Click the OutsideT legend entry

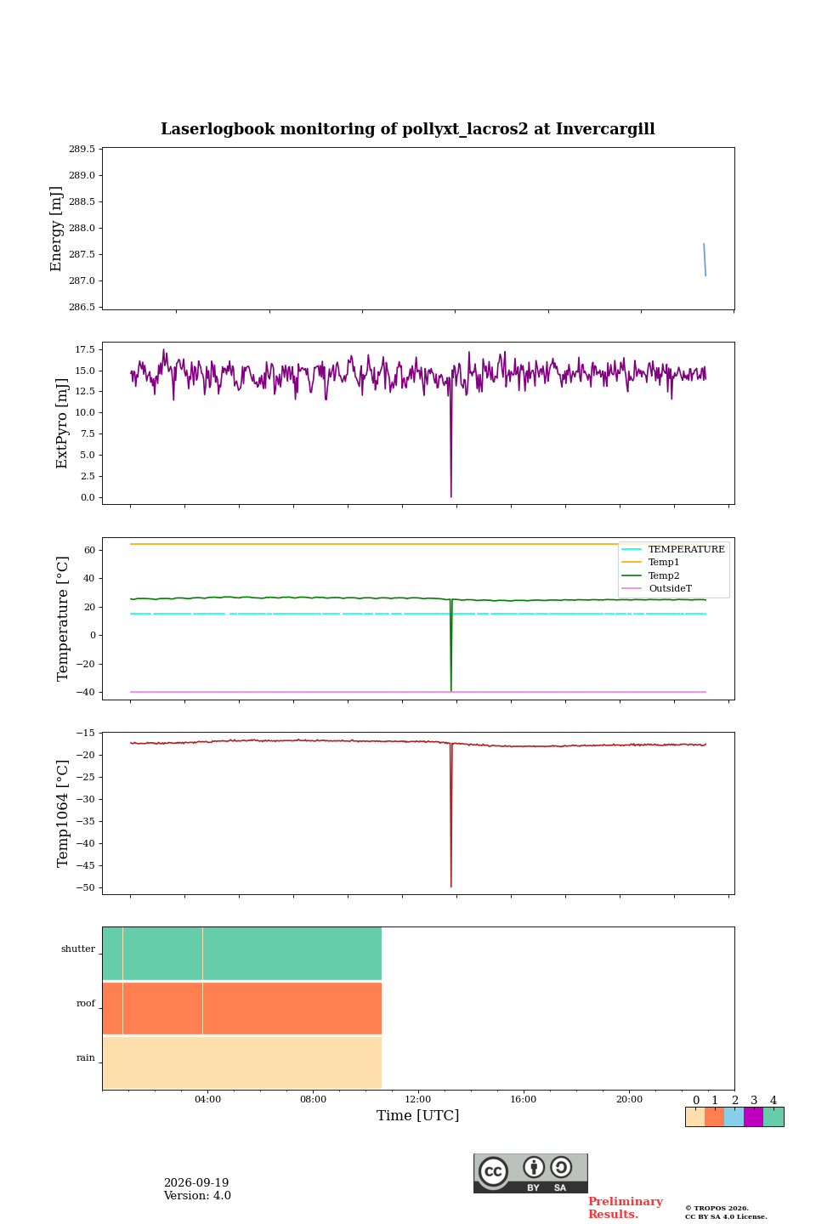click(657, 588)
